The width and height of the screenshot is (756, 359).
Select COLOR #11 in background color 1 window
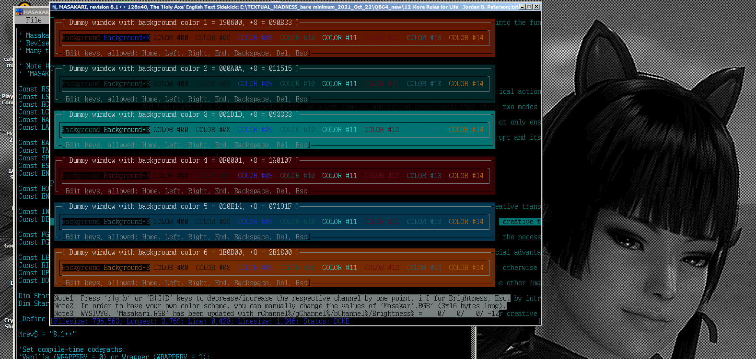pos(339,38)
